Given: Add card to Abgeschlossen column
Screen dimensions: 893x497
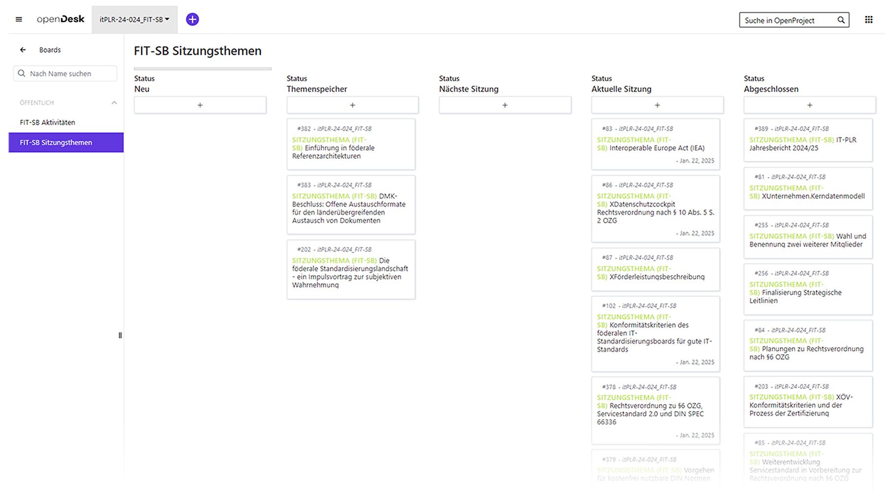Looking at the screenshot, I should point(809,105).
